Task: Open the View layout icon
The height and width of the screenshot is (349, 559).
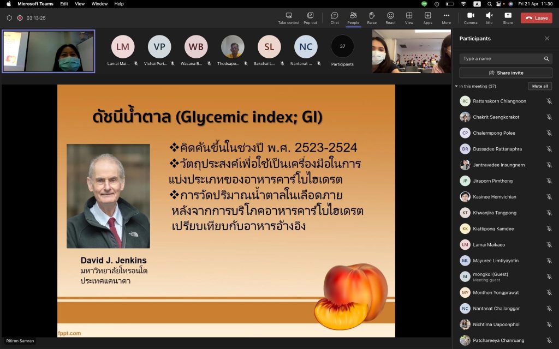Action: pos(409,15)
